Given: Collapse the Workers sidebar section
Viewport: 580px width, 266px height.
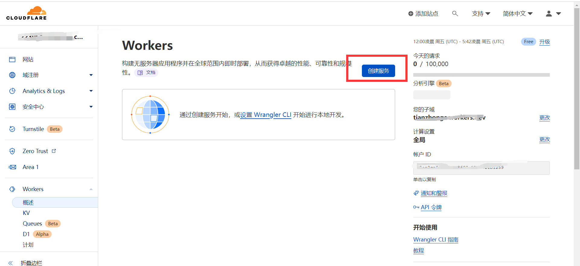Looking at the screenshot, I should click(91, 189).
